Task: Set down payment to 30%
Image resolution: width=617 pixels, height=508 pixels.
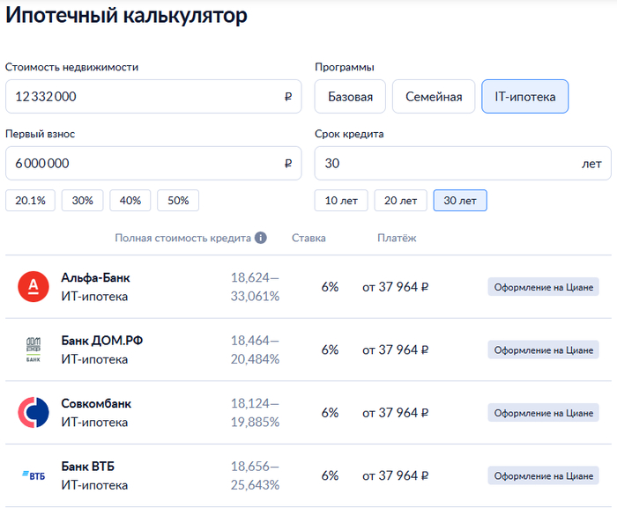Action: 82,201
